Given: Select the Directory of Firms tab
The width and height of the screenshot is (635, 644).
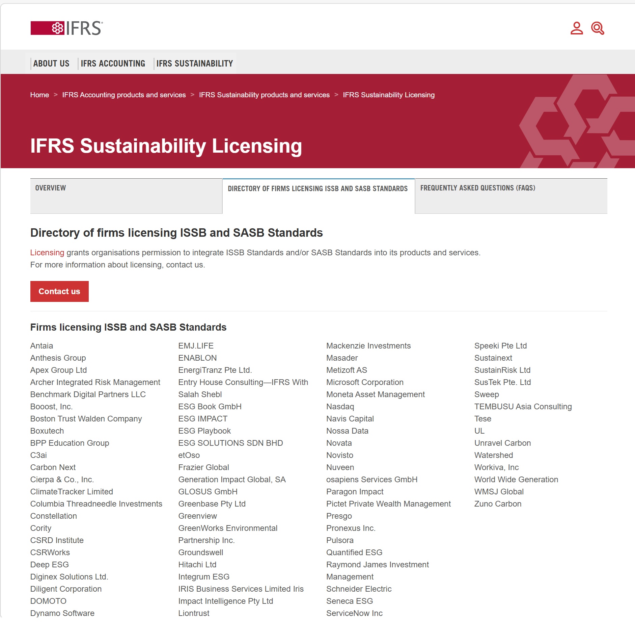Looking at the screenshot, I should [319, 196].
